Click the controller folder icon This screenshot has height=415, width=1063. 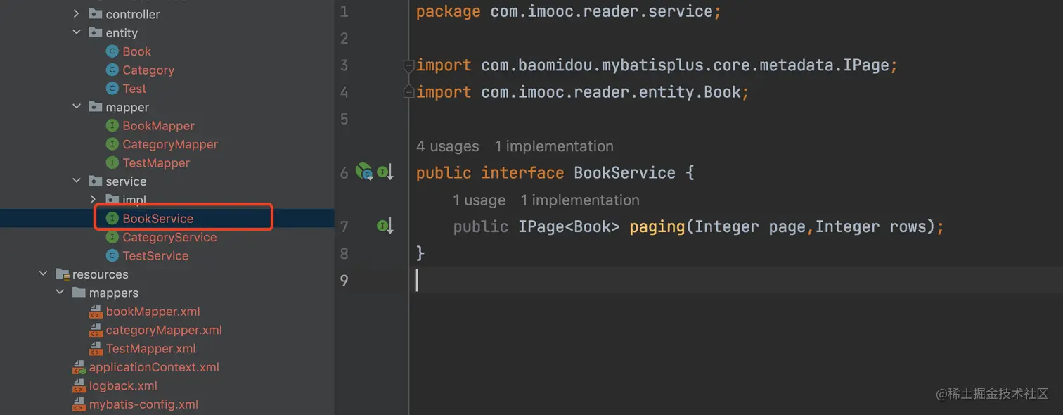coord(96,14)
